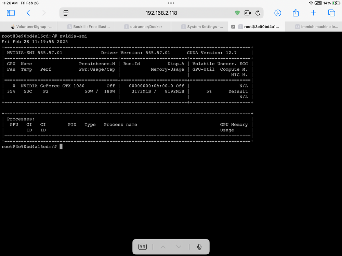Click the Fri Feb 28 11:19:56 2025 timestamp

pos(35,42)
